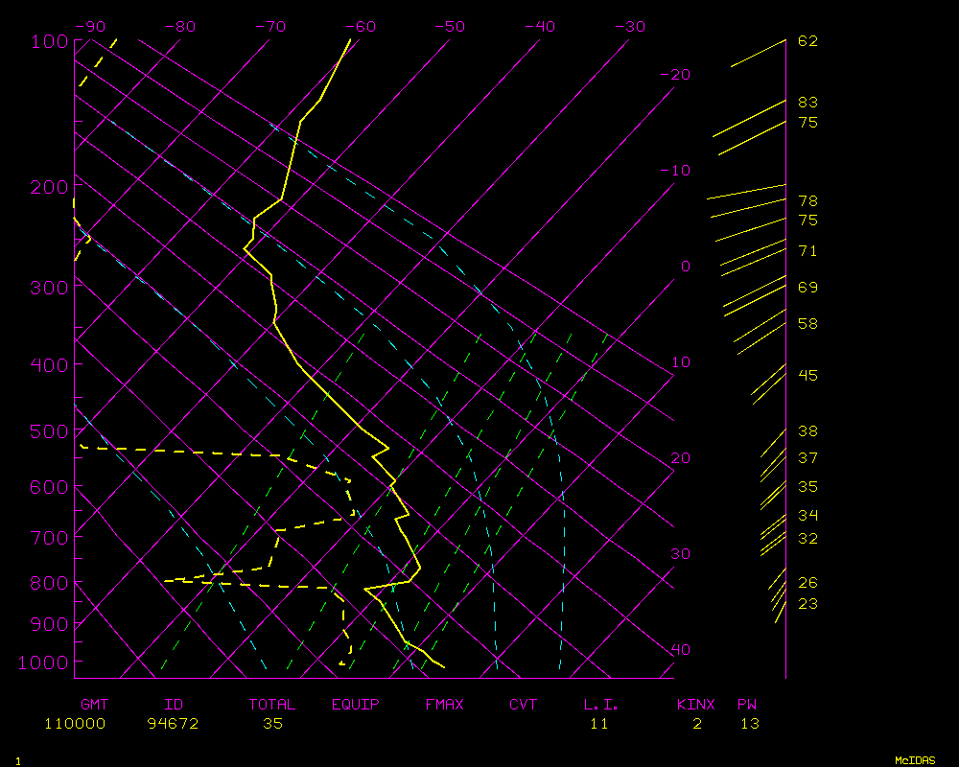The width and height of the screenshot is (959, 767).
Task: Select the FMAX header label
Action: [x=445, y=705]
